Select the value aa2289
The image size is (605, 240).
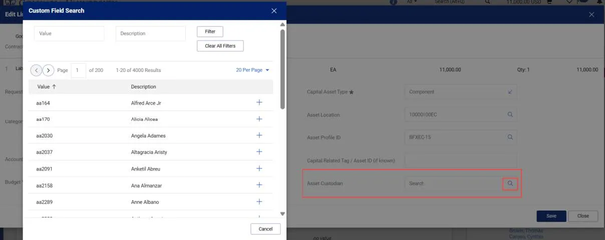point(45,202)
